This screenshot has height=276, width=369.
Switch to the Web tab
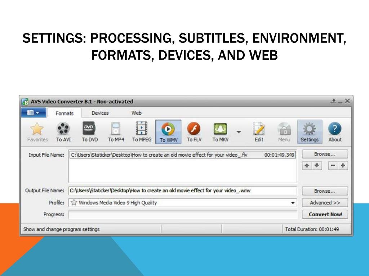(x=136, y=113)
